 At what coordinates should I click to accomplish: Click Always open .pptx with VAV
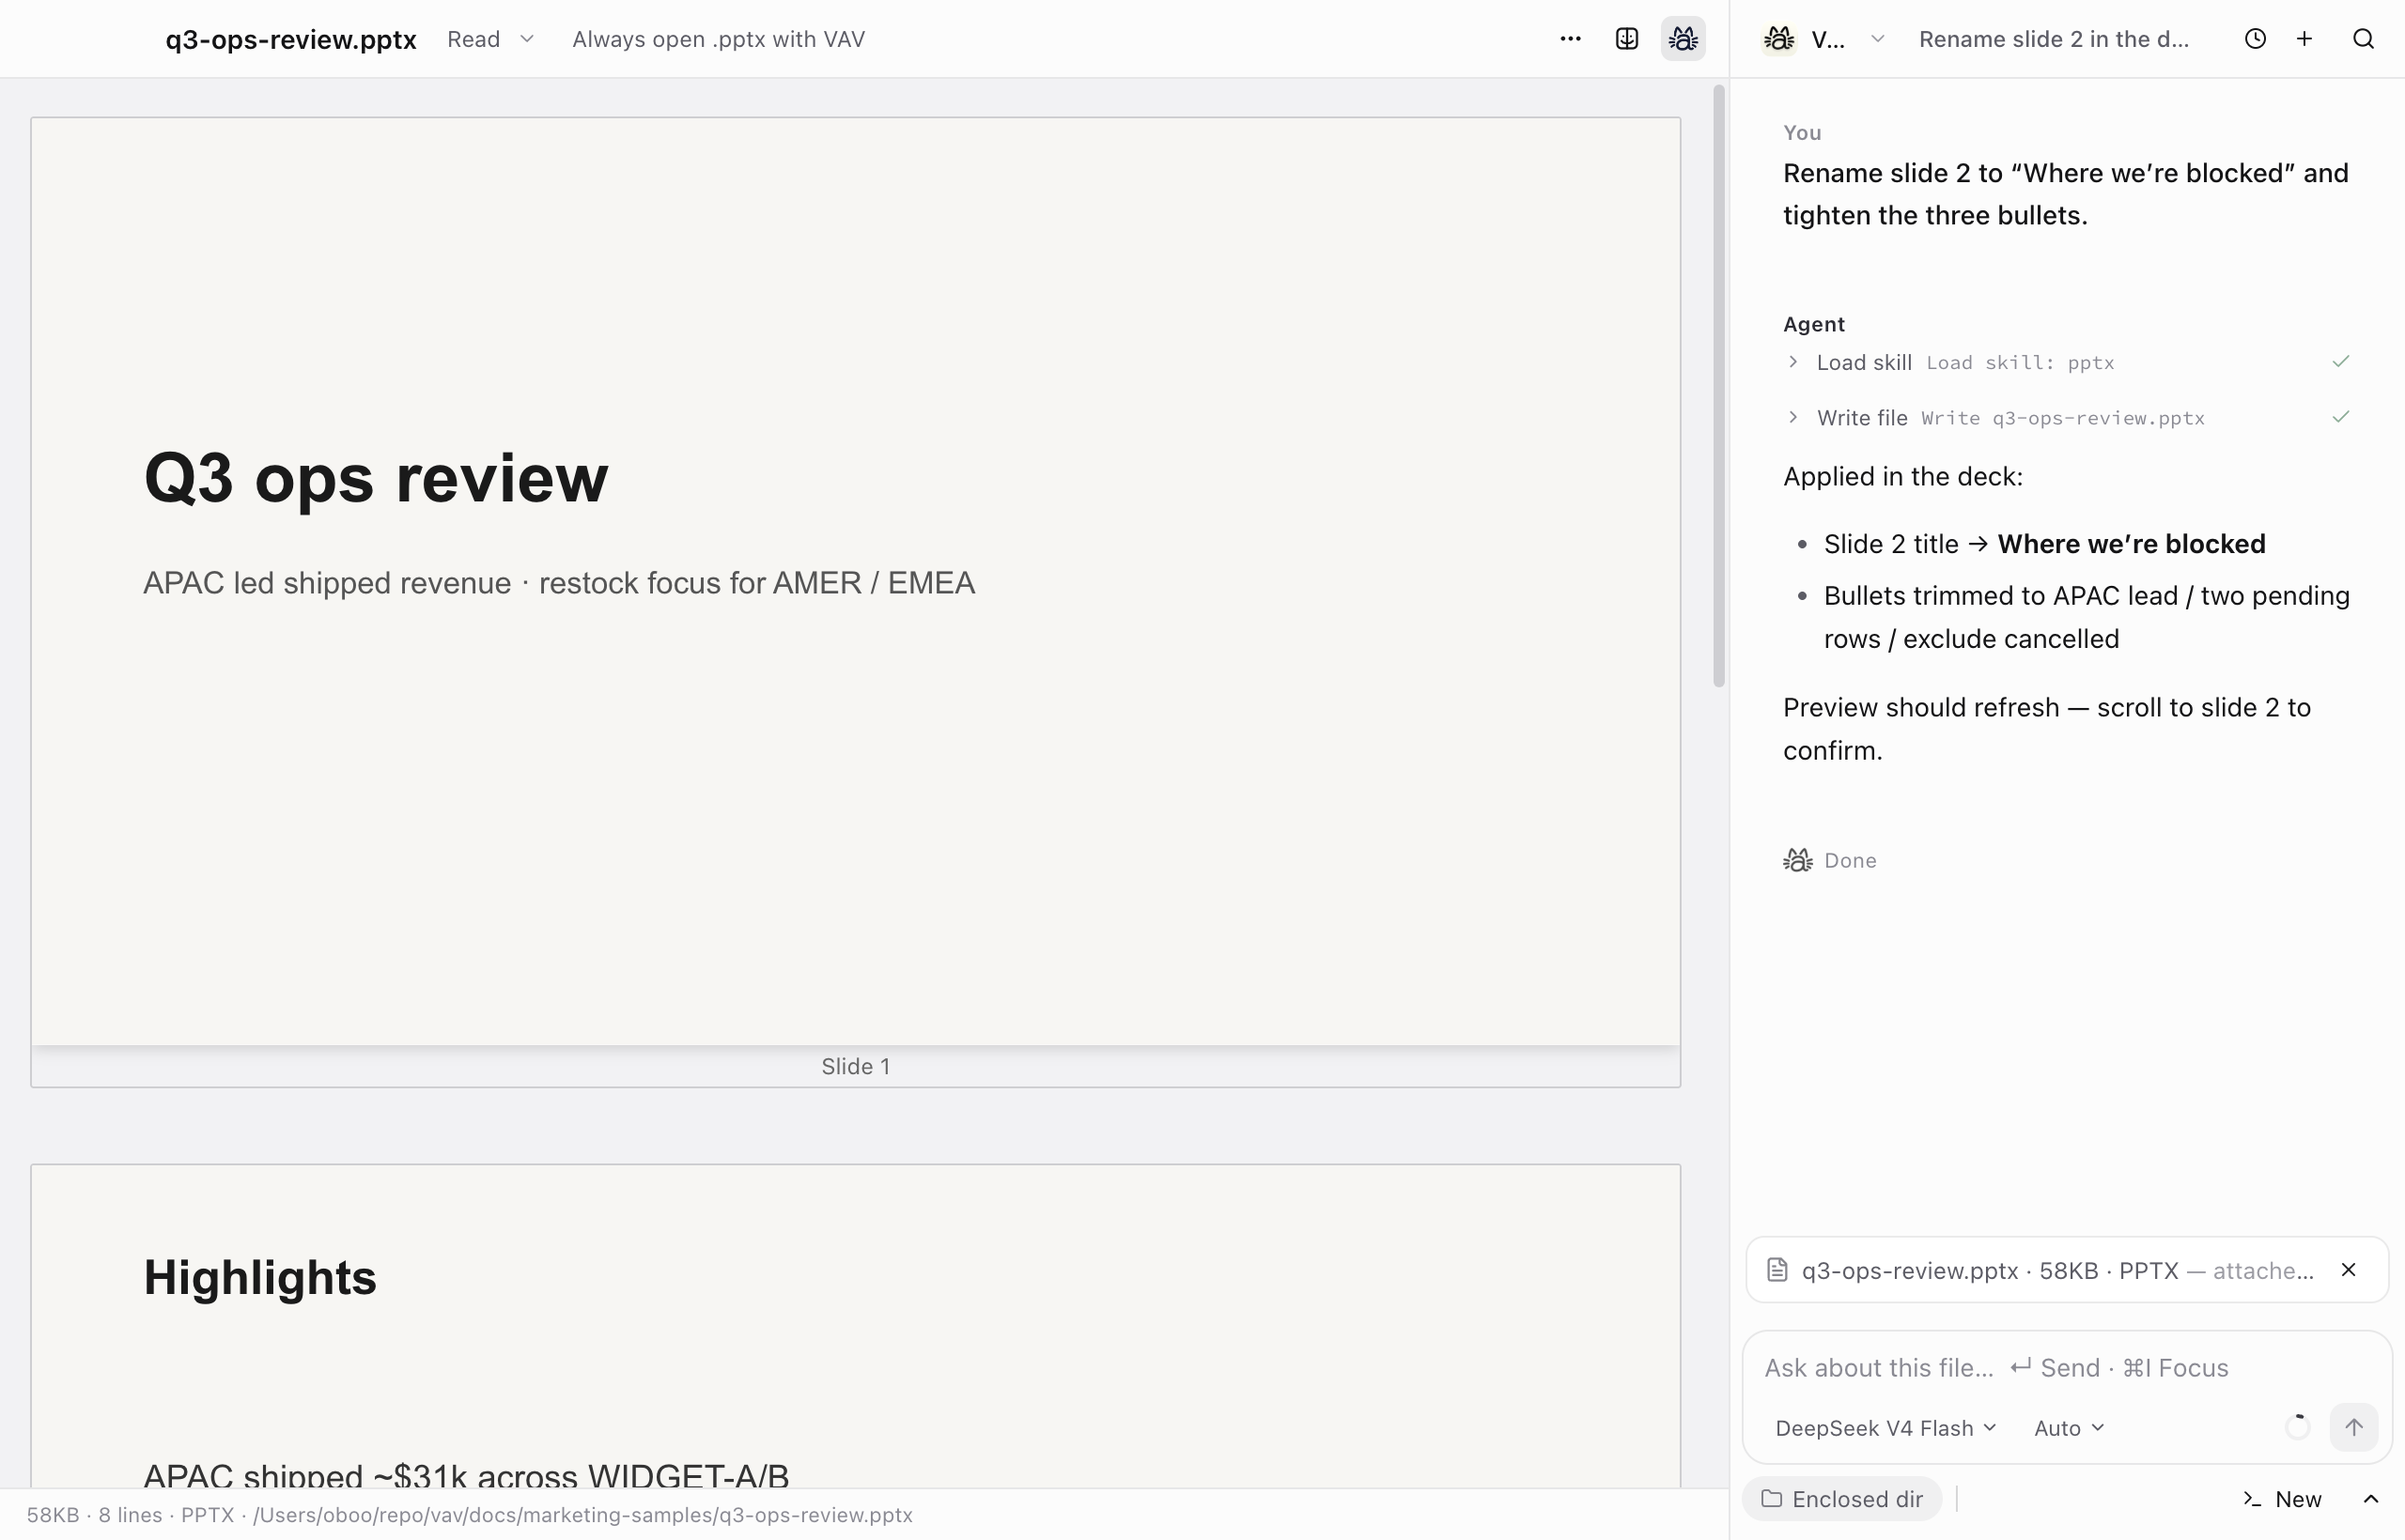[719, 39]
